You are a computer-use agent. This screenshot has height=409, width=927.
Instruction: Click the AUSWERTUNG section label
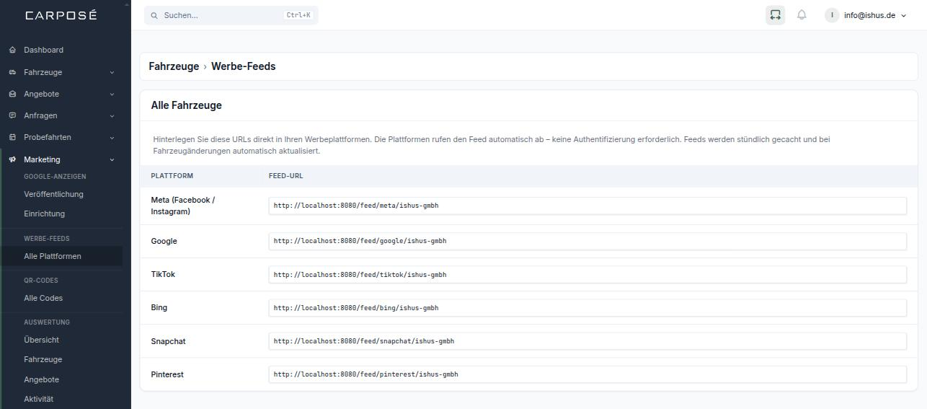[47, 322]
